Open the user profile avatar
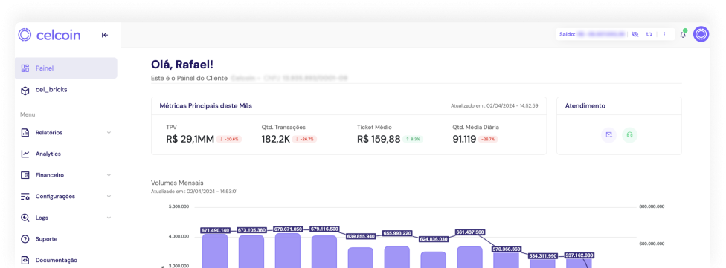Image resolution: width=726 pixels, height=268 pixels. [x=701, y=34]
